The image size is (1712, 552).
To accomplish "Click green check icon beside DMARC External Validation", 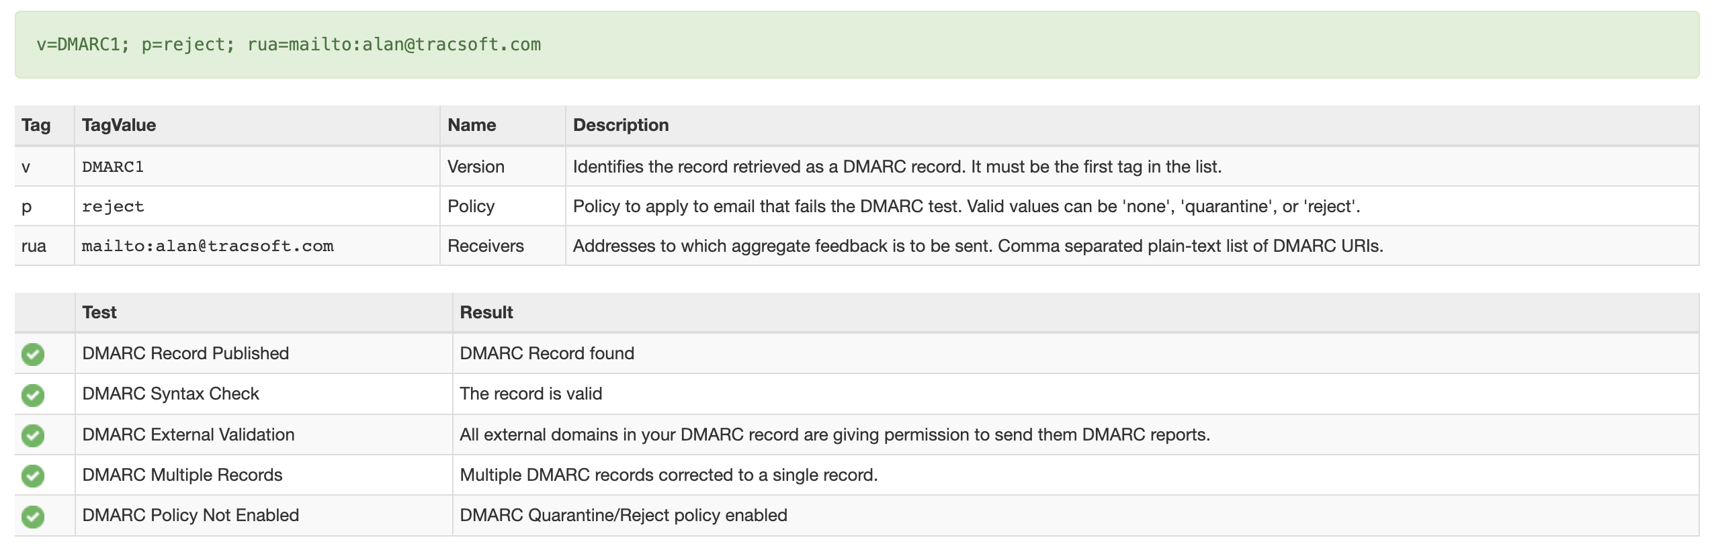I will click(x=33, y=435).
